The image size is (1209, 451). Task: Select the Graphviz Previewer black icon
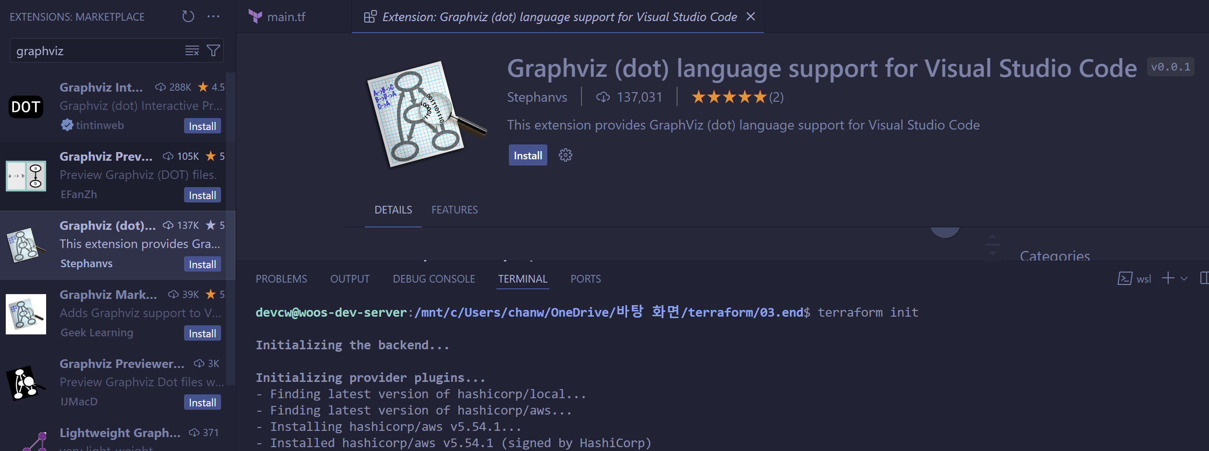[26, 383]
